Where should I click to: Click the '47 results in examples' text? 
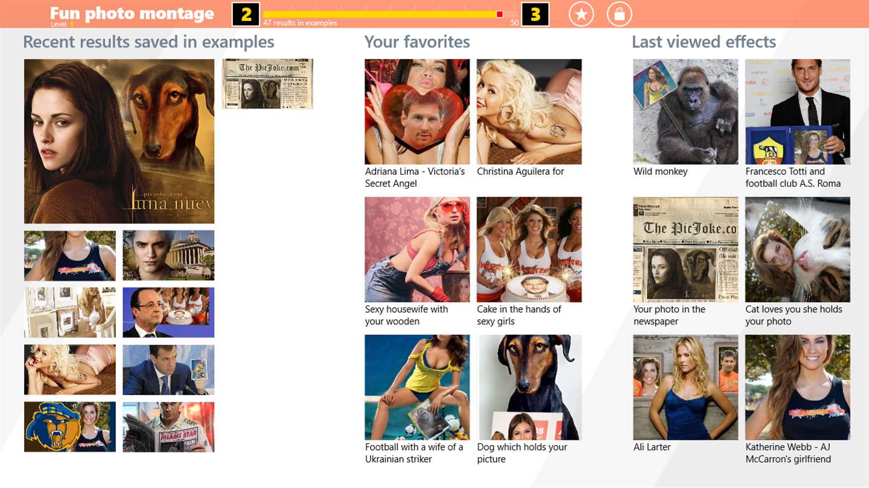300,23
